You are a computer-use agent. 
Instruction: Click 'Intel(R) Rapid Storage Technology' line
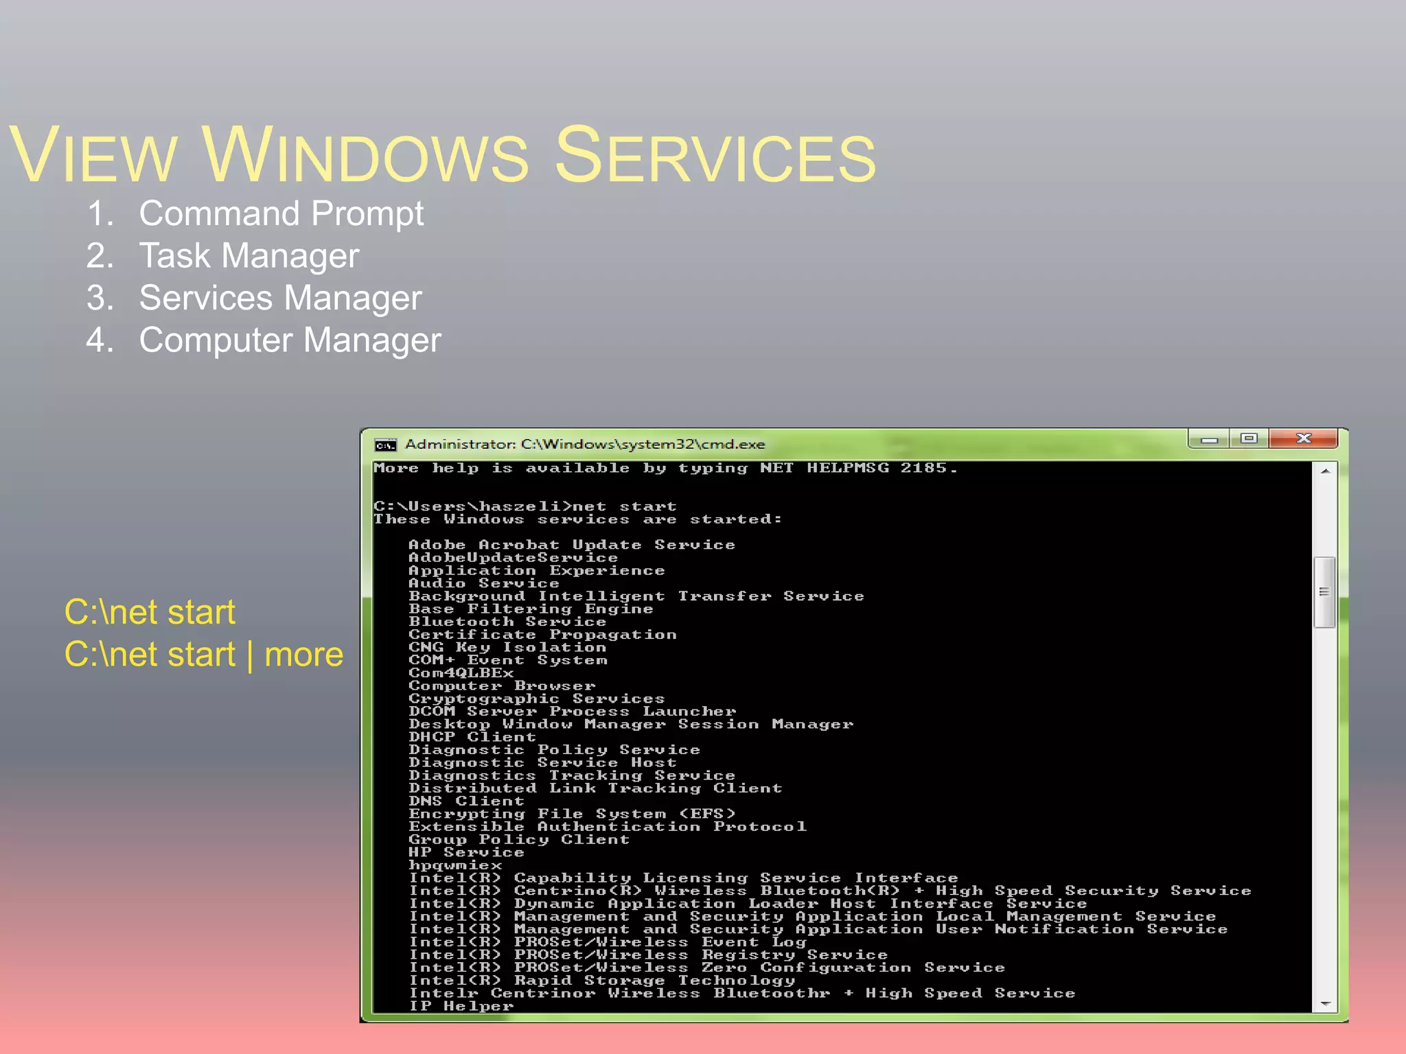pos(601,981)
